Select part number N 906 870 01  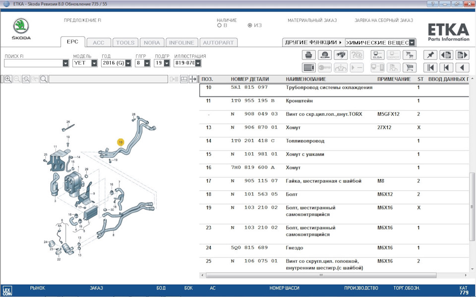pyautogui.click(x=254, y=128)
